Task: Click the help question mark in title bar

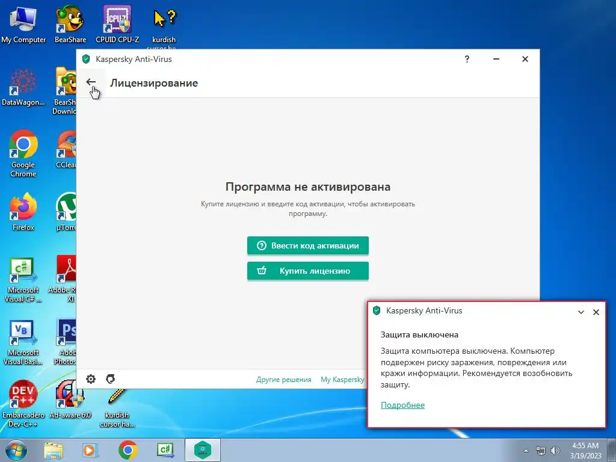Action: point(467,59)
